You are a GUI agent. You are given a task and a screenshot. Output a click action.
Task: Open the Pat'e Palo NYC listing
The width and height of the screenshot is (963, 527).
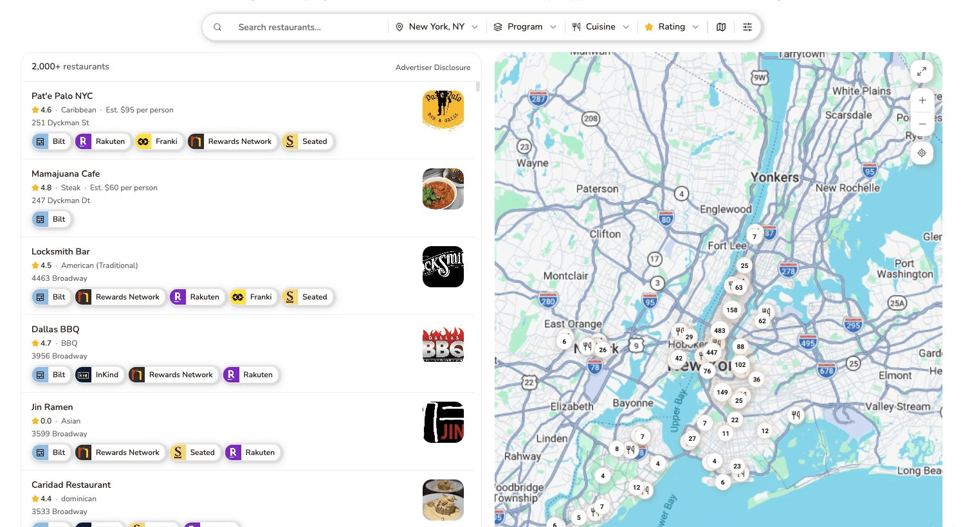tap(248, 120)
